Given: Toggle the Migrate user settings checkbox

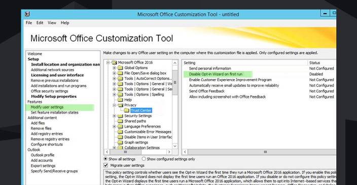Looking at the screenshot, I should pos(105,165).
